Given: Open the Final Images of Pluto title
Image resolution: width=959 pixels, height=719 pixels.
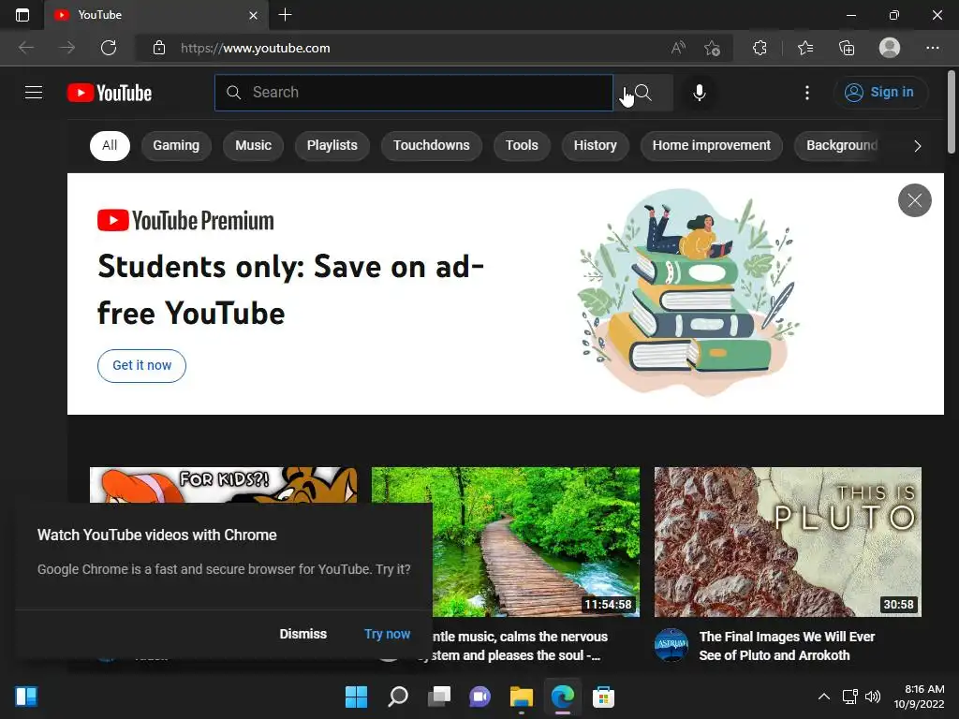Looking at the screenshot, I should [x=787, y=646].
